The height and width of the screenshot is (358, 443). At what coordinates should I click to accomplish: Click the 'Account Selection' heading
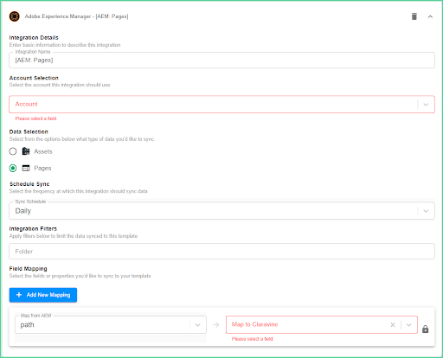34,78
